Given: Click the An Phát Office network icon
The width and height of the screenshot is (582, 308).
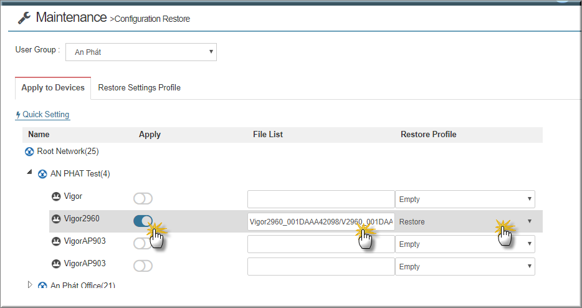Looking at the screenshot, I should (x=43, y=286).
